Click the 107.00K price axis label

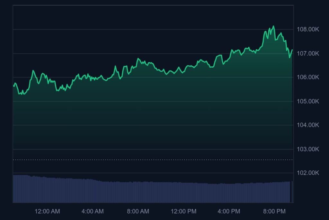308,53
